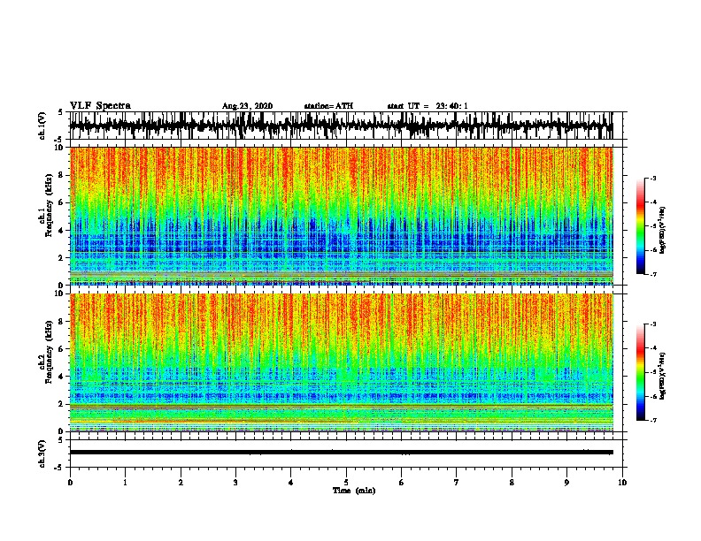Click the 6 kHz tick label on ch.2 spectrogram
The image size is (701, 541).
point(62,349)
